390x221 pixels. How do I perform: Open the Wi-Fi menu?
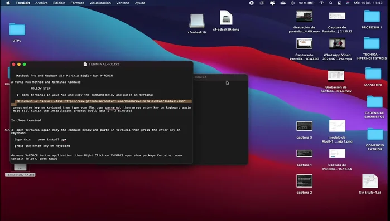tap(321, 3)
